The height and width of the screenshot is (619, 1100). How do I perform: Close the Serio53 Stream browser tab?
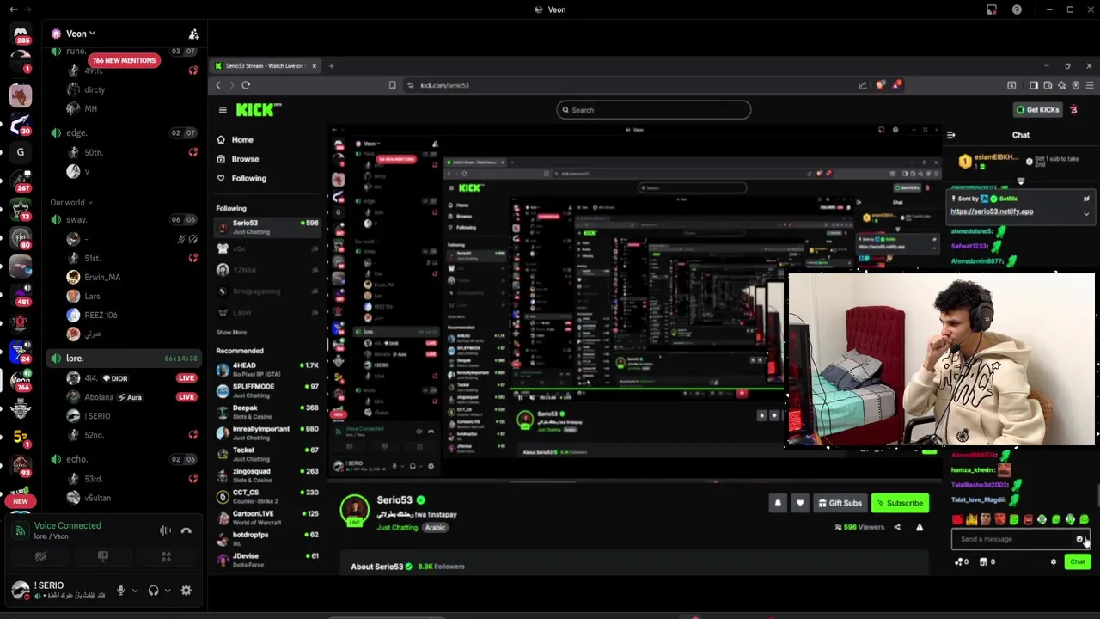point(314,65)
